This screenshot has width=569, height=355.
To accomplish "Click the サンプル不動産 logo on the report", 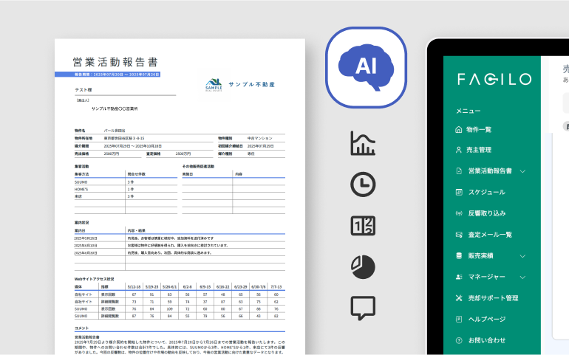I will (x=240, y=86).
